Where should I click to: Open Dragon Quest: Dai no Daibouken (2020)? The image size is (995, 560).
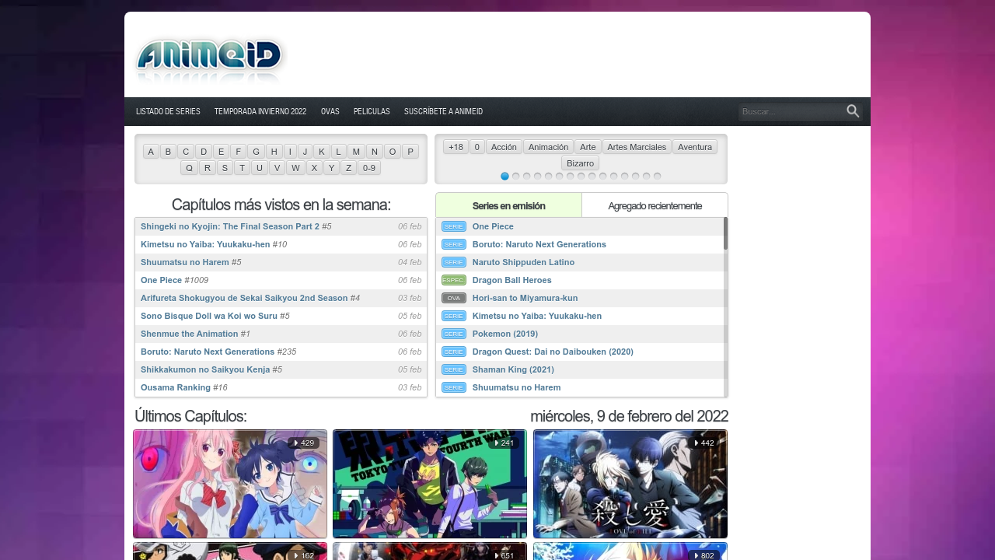tap(553, 352)
